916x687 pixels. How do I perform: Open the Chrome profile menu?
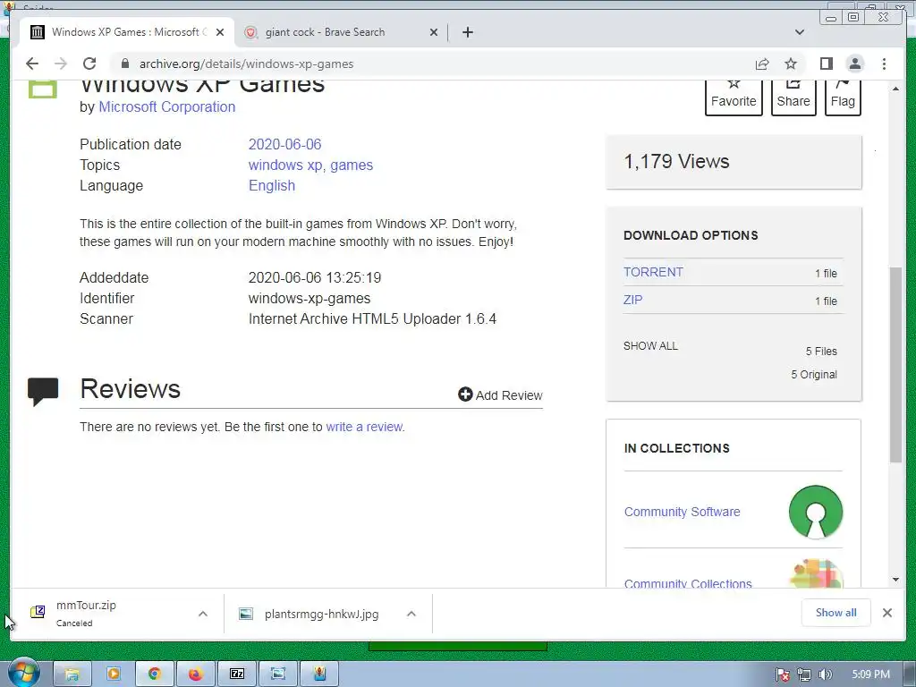(x=854, y=64)
